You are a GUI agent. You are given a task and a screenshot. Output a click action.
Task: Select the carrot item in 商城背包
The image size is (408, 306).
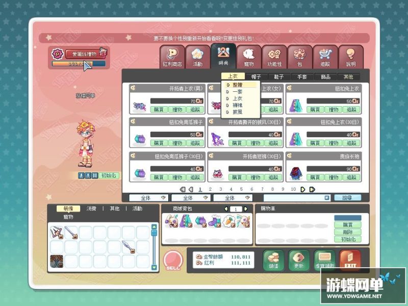229,221
